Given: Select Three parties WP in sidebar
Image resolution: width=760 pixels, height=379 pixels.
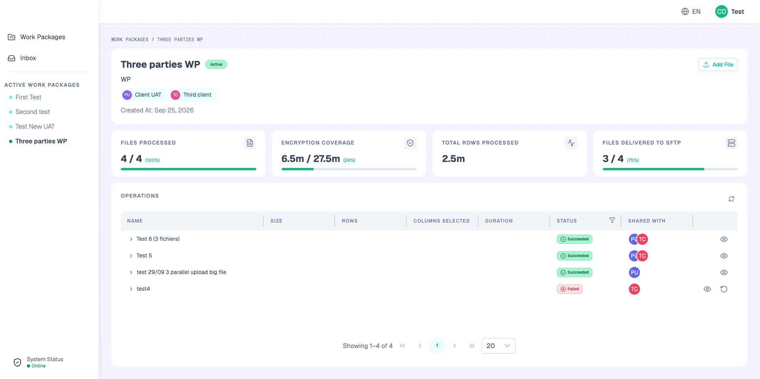Looking at the screenshot, I should click(x=41, y=141).
